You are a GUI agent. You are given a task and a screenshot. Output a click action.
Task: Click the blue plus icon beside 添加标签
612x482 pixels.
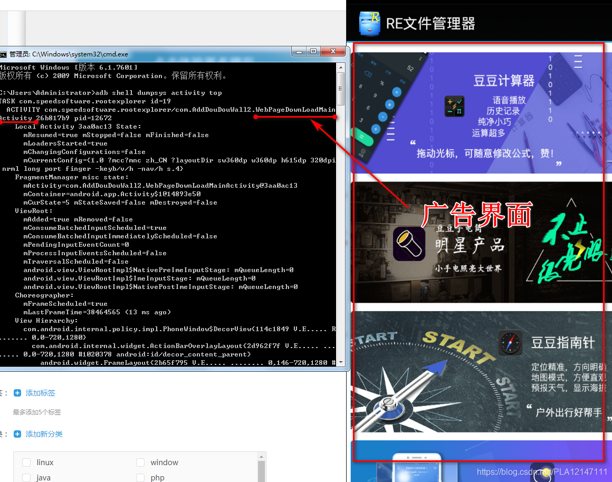pyautogui.click(x=17, y=393)
